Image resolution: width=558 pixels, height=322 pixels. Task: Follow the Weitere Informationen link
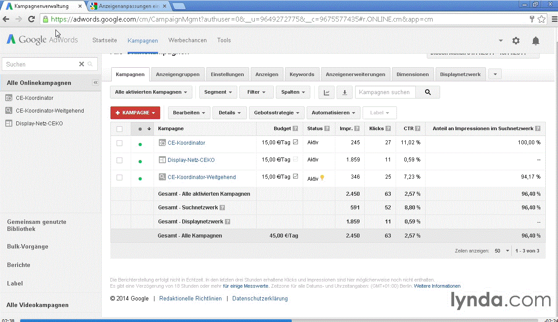(437, 286)
